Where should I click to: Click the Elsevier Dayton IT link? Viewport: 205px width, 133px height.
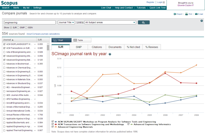pos(186,5)
